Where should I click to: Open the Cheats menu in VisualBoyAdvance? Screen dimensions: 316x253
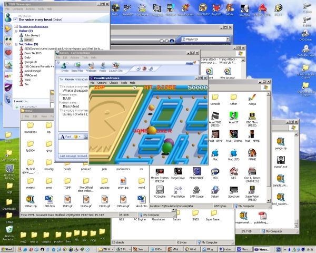pyautogui.click(x=113, y=83)
